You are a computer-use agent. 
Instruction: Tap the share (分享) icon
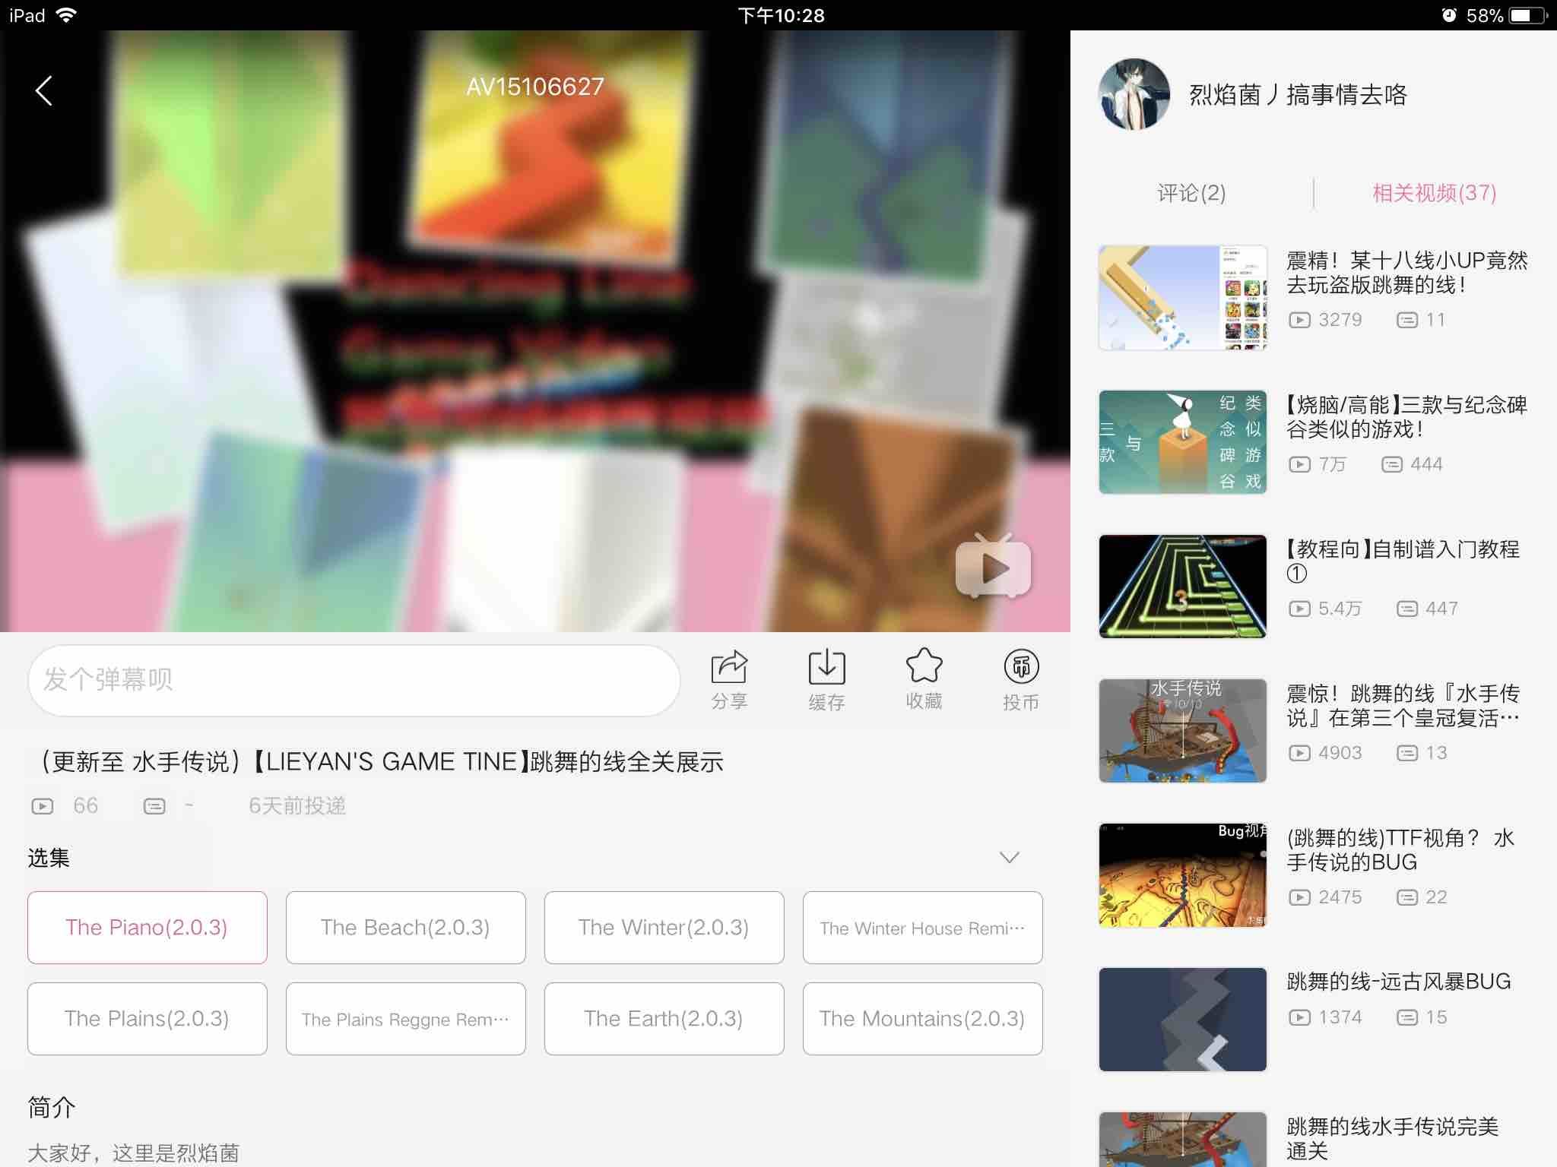point(729,667)
